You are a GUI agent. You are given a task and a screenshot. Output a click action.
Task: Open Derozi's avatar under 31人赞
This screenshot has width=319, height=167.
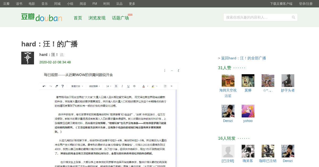[x=228, y=111]
